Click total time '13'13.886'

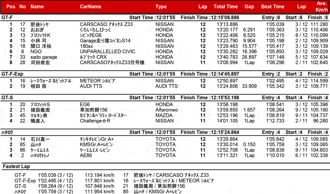pos(227,25)
